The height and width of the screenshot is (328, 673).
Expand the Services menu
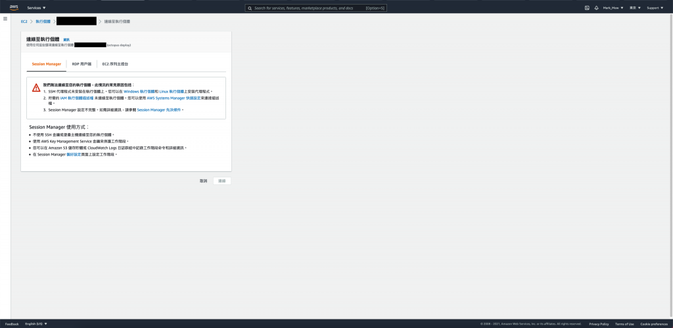37,8
